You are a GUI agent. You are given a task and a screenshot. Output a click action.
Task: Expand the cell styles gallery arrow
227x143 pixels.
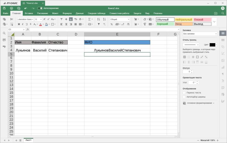click(214, 22)
